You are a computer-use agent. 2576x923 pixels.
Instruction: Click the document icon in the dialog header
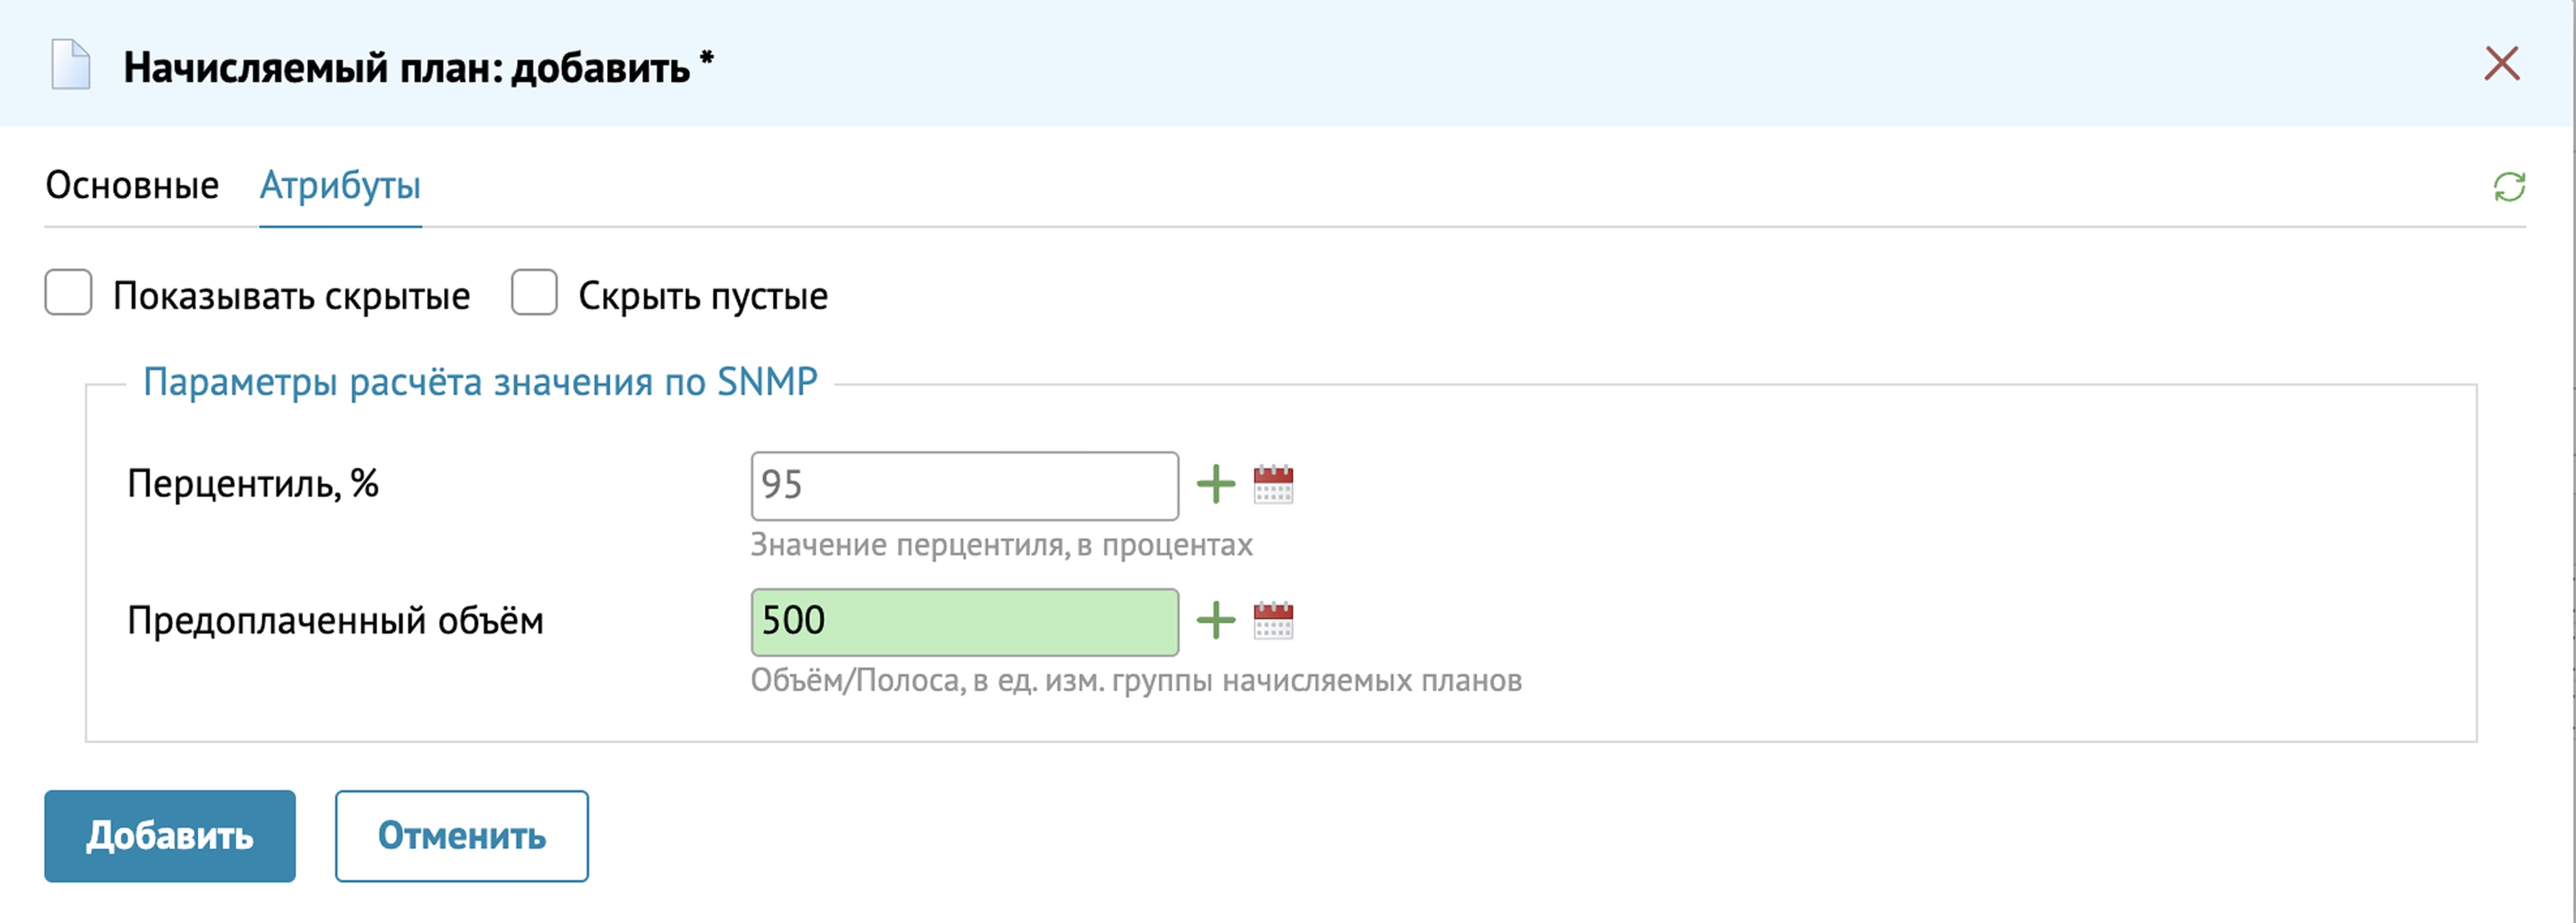point(71,65)
